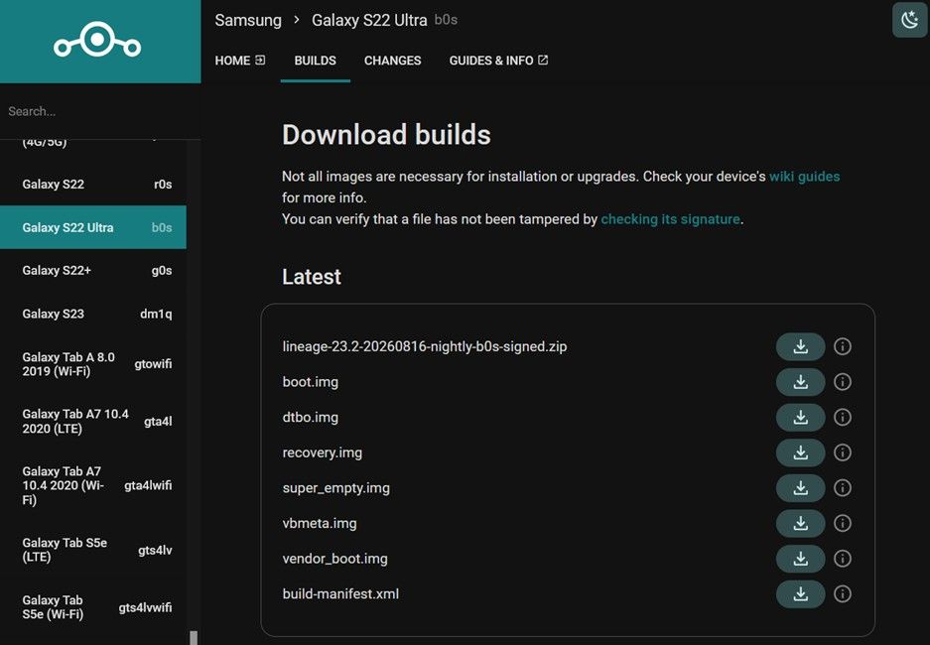Download dtbo.img file

tap(800, 418)
